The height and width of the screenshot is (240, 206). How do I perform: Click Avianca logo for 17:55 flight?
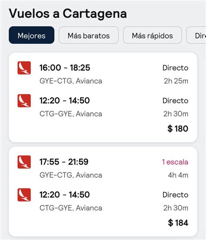point(24,162)
